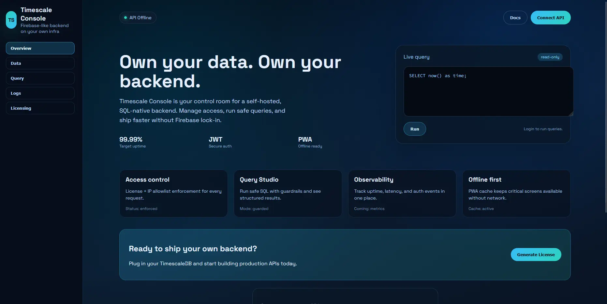Click the "Login to run queries" text

point(543,129)
